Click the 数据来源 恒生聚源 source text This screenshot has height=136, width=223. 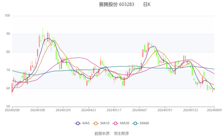click(x=111, y=133)
